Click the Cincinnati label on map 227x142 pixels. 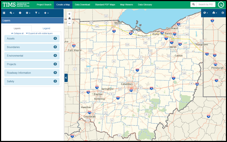tap(89, 117)
